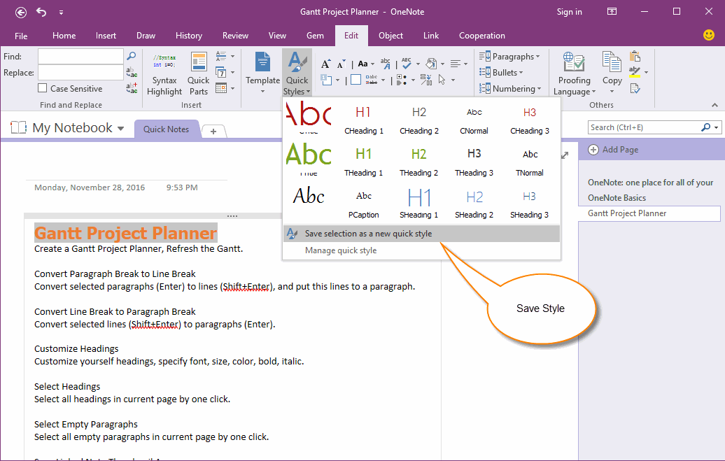This screenshot has height=461, width=725.
Task: Click the clipboard paste icon in Others
Action: (x=635, y=56)
